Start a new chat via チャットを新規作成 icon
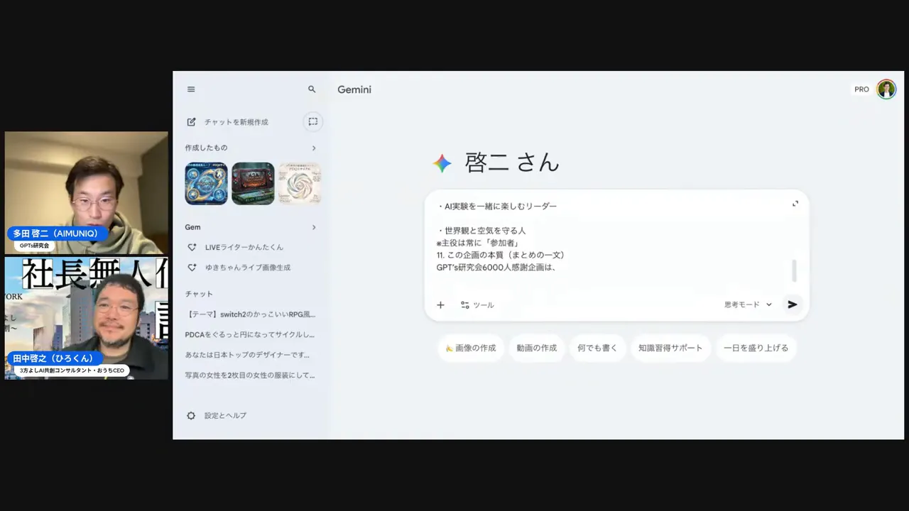Viewport: 909px width, 511px height. [x=191, y=121]
